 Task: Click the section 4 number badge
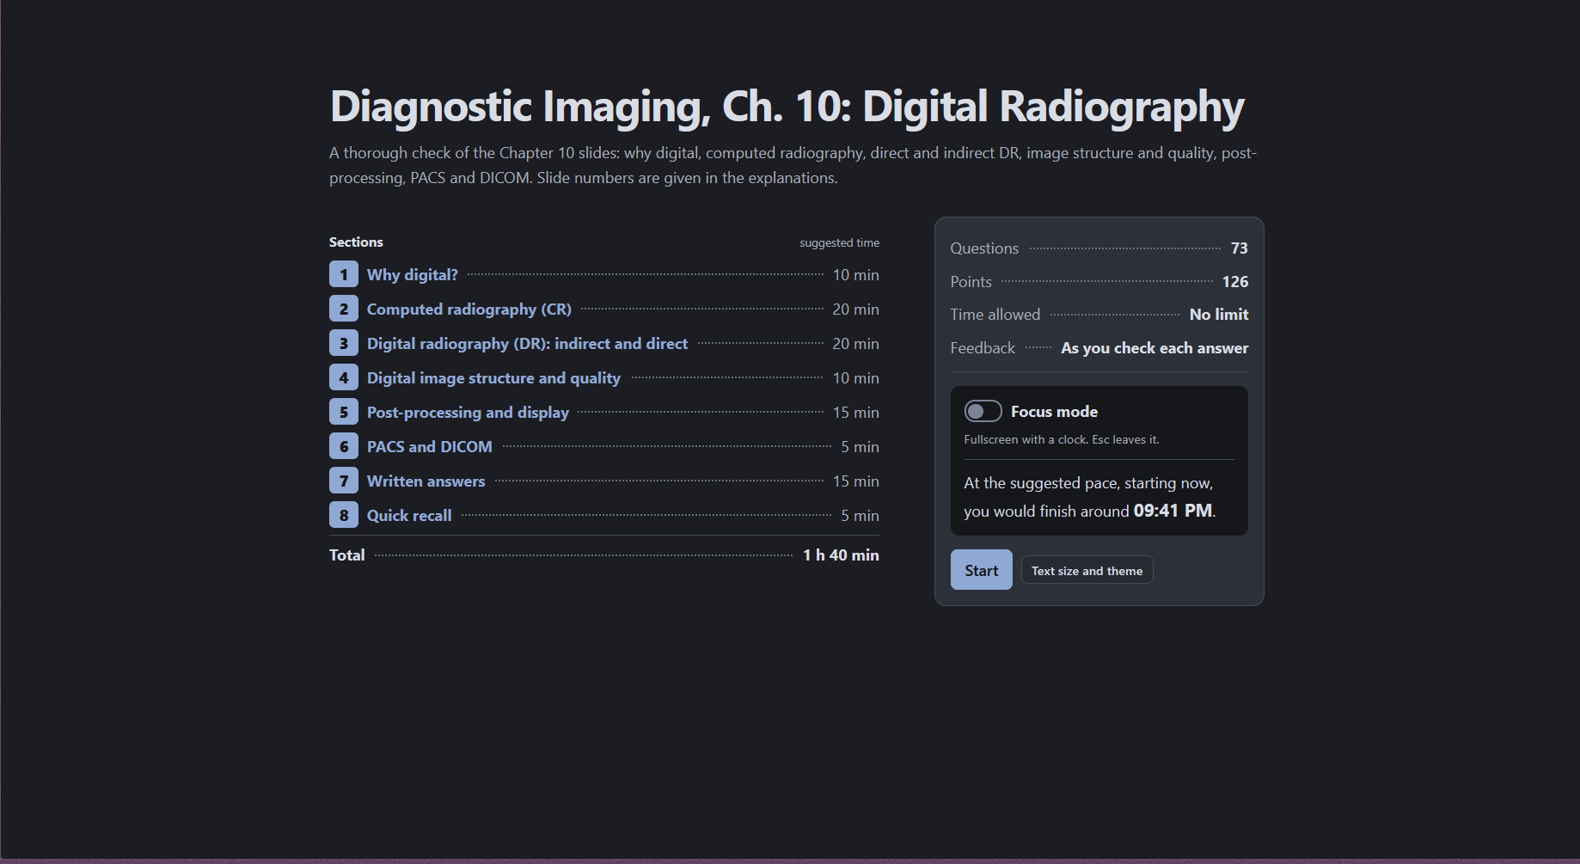(x=344, y=377)
